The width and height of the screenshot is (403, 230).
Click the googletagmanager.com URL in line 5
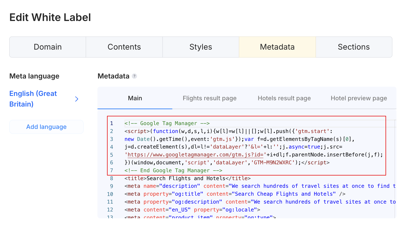[x=195, y=155]
